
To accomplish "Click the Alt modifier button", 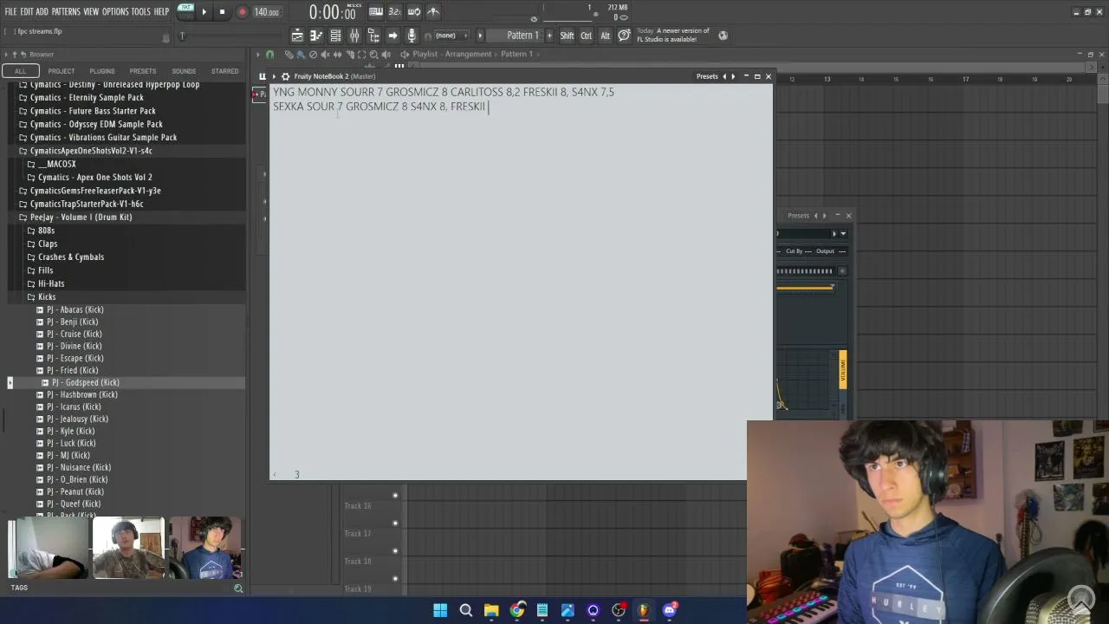I will [x=606, y=36].
